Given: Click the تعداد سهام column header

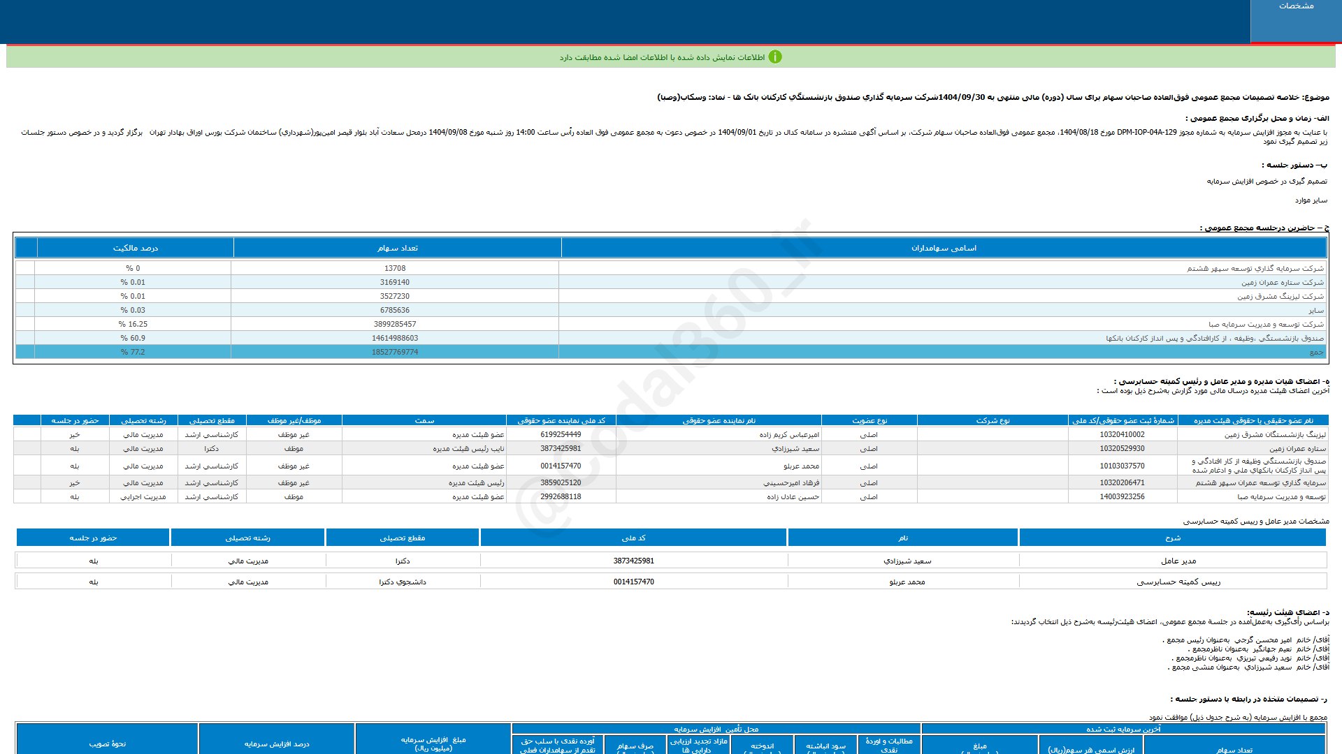Looking at the screenshot, I should (397, 248).
